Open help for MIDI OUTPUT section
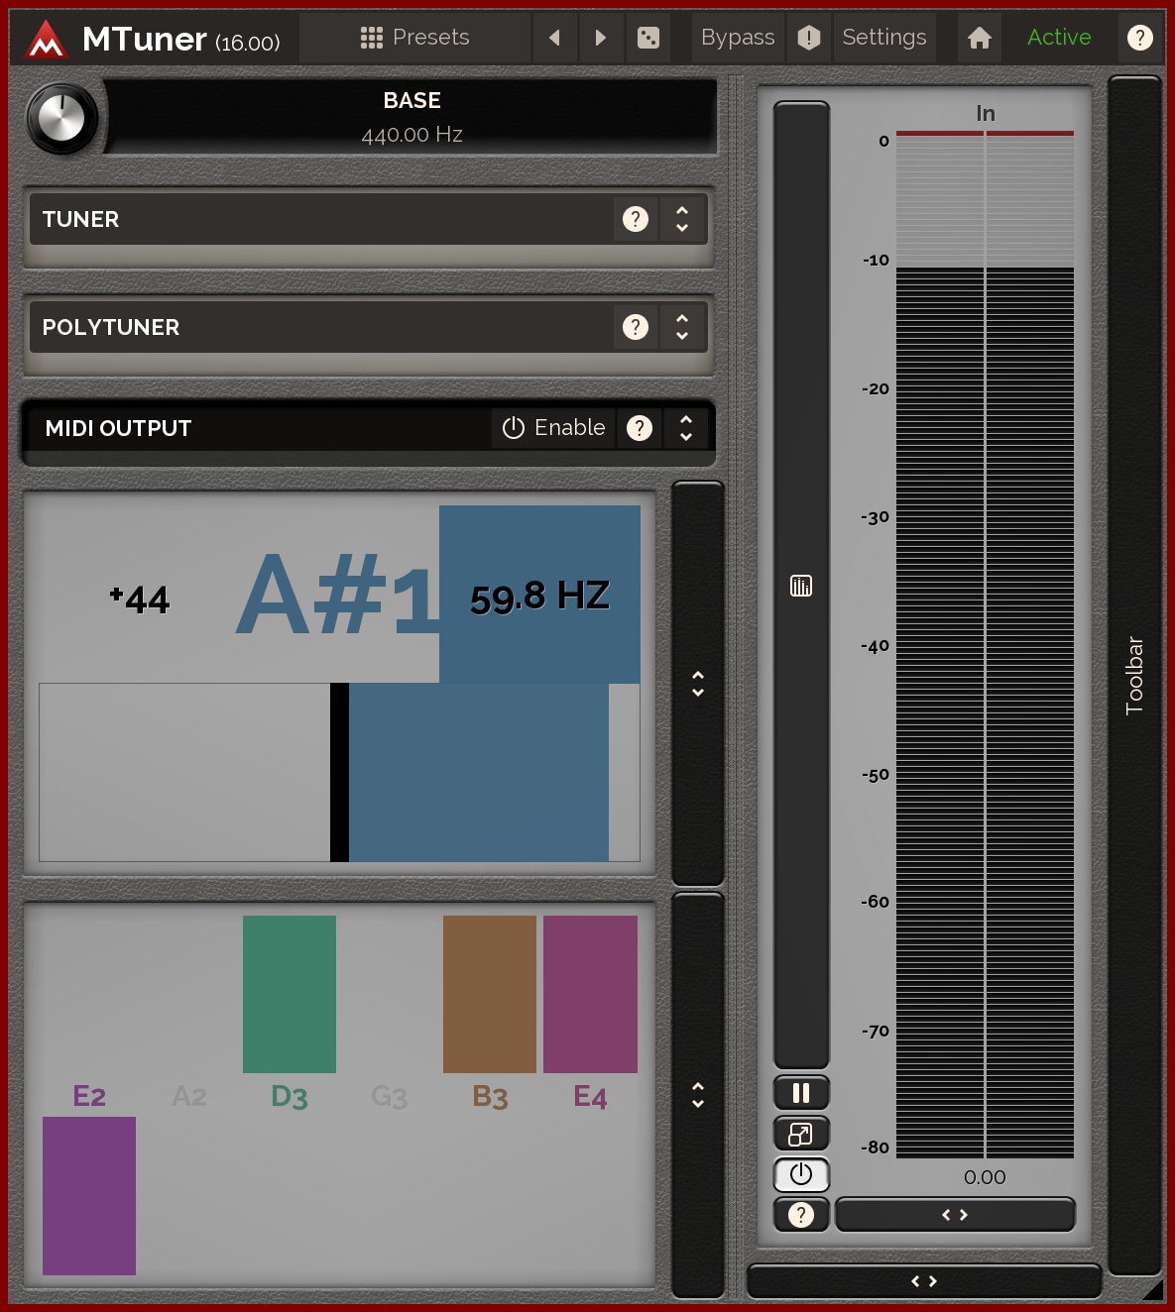1175x1312 pixels. click(640, 428)
